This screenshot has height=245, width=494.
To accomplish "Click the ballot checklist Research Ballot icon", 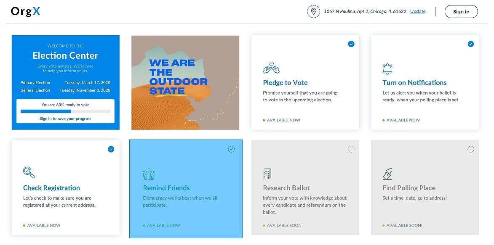I will click(x=267, y=174).
